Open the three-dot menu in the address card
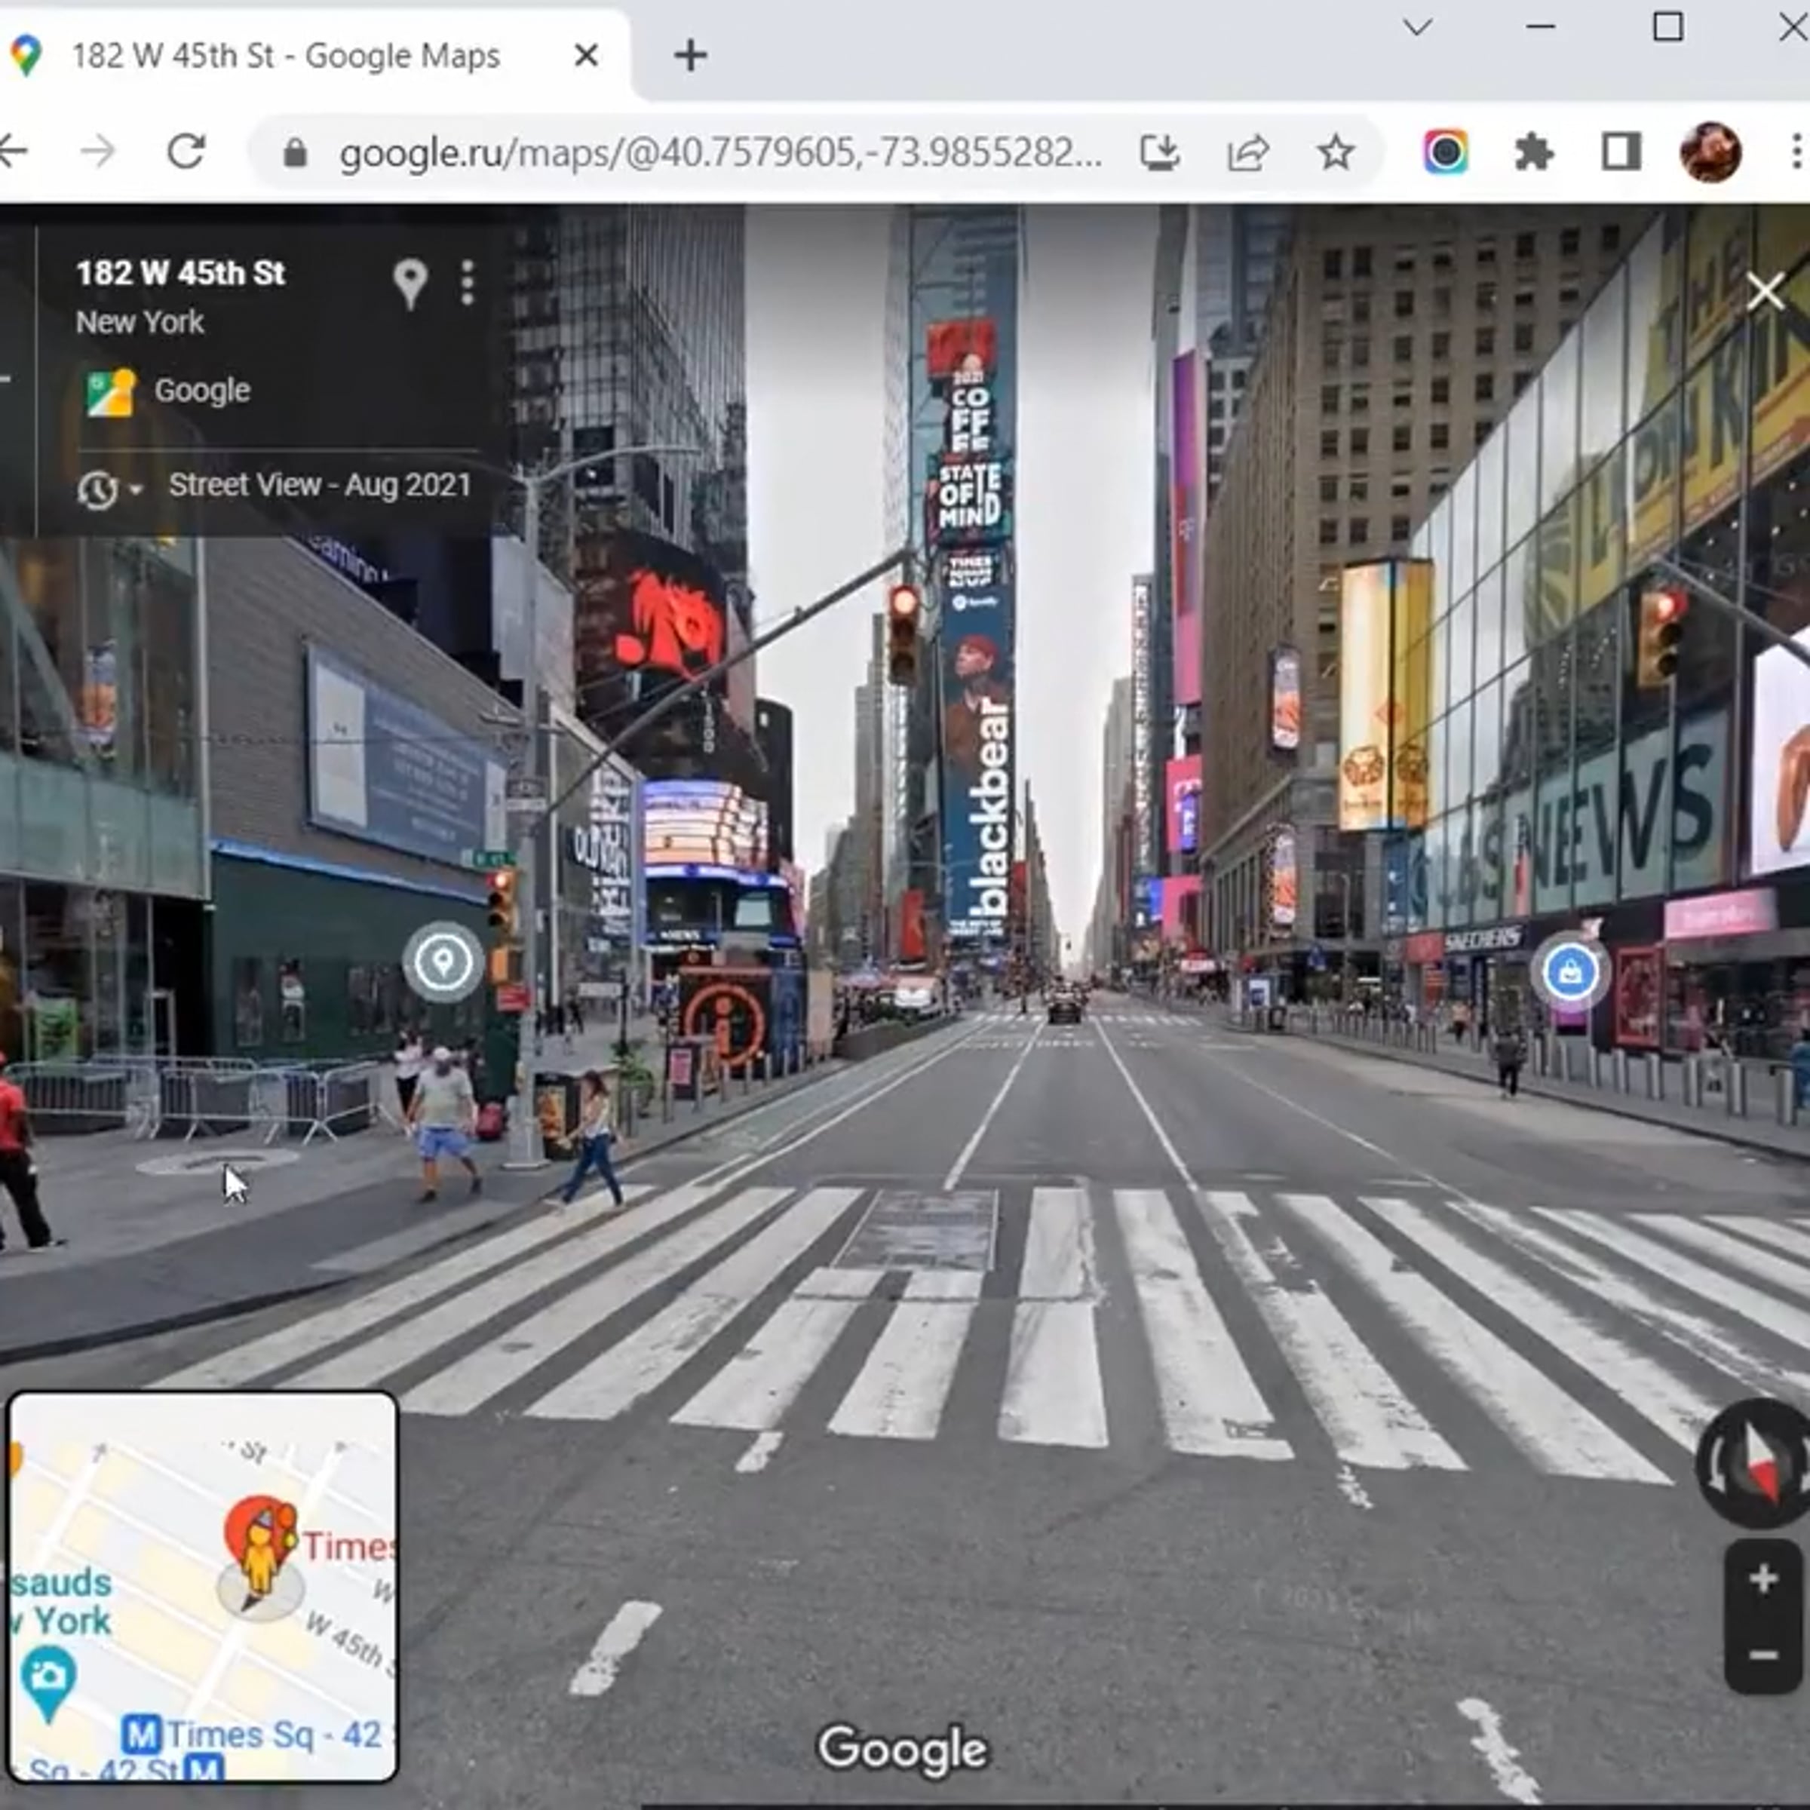The height and width of the screenshot is (1810, 1810). [x=468, y=282]
